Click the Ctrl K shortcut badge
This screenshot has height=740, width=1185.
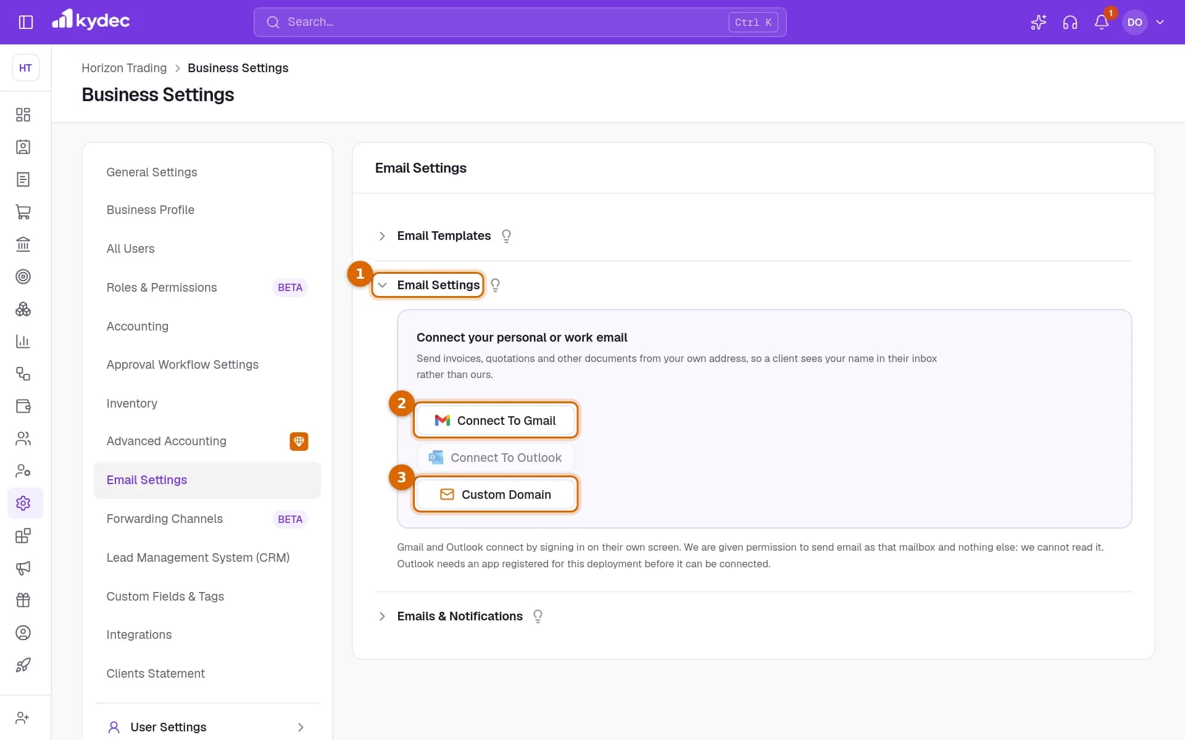tap(753, 22)
